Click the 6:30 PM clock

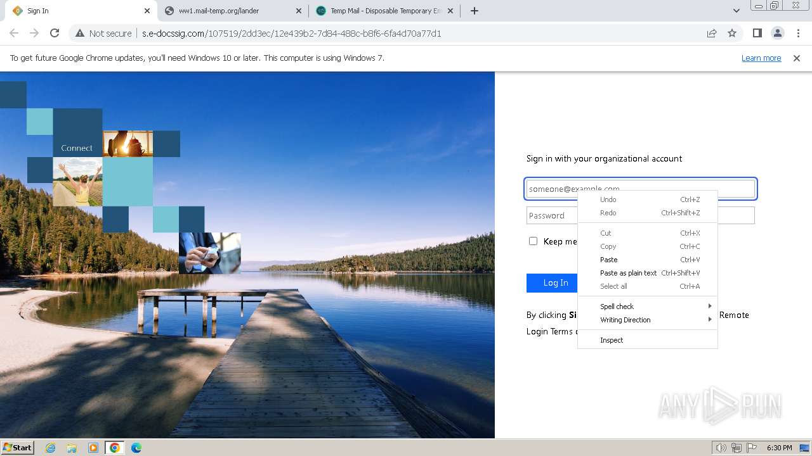(x=779, y=448)
